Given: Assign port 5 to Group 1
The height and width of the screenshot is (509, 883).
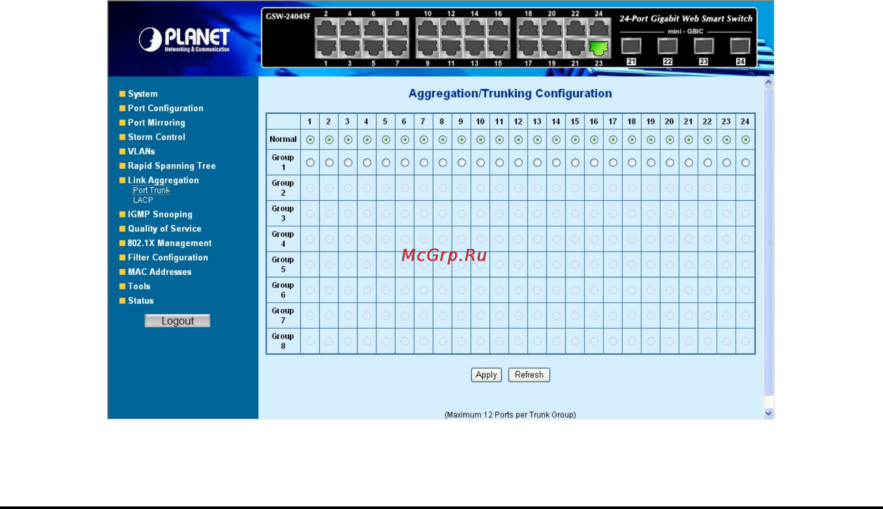Looking at the screenshot, I should pos(386,163).
